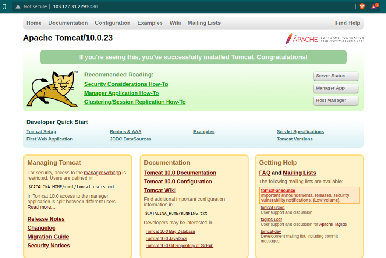Open Clustering/Session Replication How-To link
Viewport: 386px width, 258px height.
[x=135, y=102]
